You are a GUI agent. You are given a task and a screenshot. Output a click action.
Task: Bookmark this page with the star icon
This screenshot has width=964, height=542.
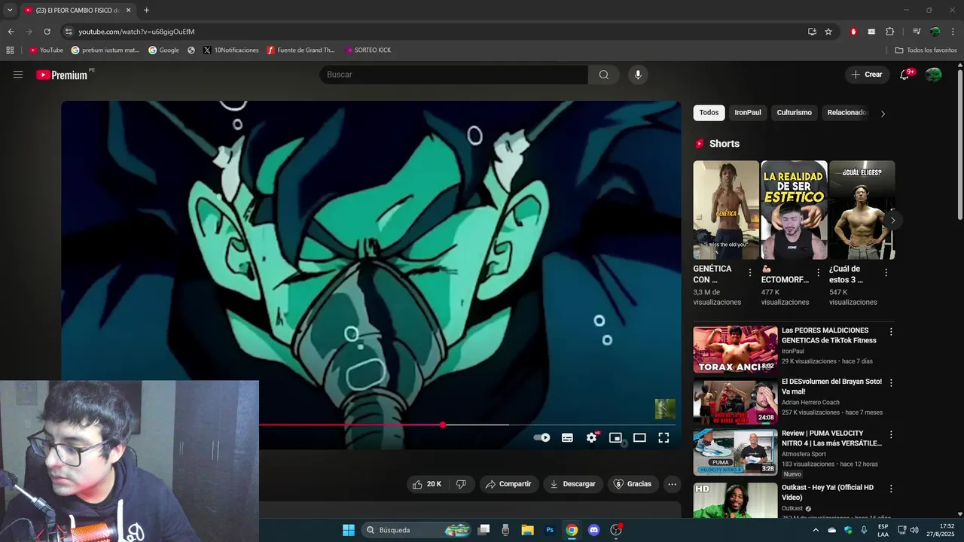(x=828, y=32)
